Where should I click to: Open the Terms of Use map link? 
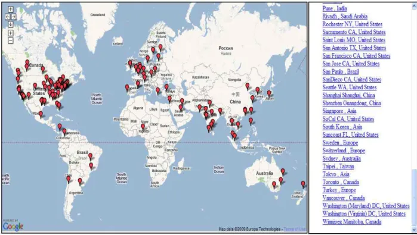click(x=295, y=229)
